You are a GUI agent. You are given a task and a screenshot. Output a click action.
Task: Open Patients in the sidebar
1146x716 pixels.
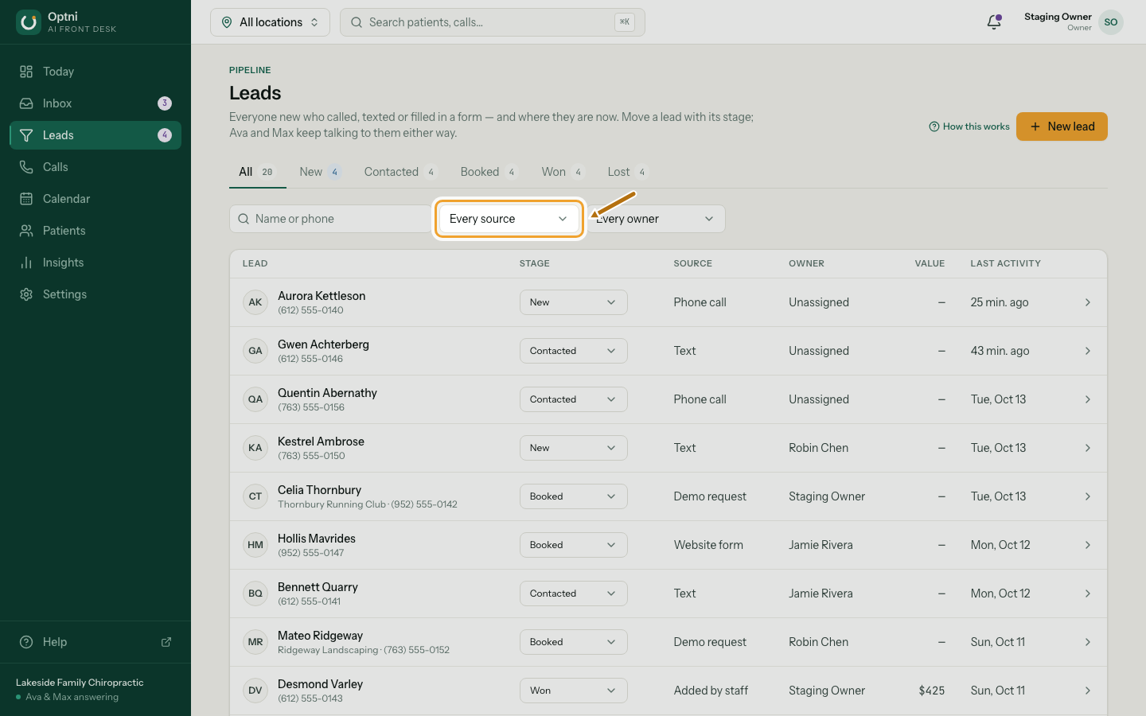coord(95,231)
